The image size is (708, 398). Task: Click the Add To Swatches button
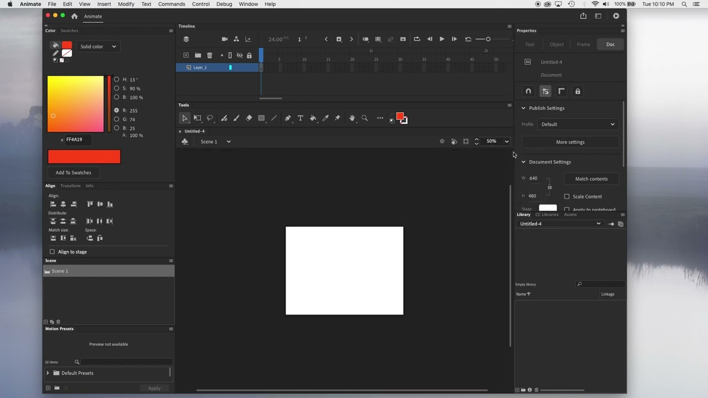point(74,172)
